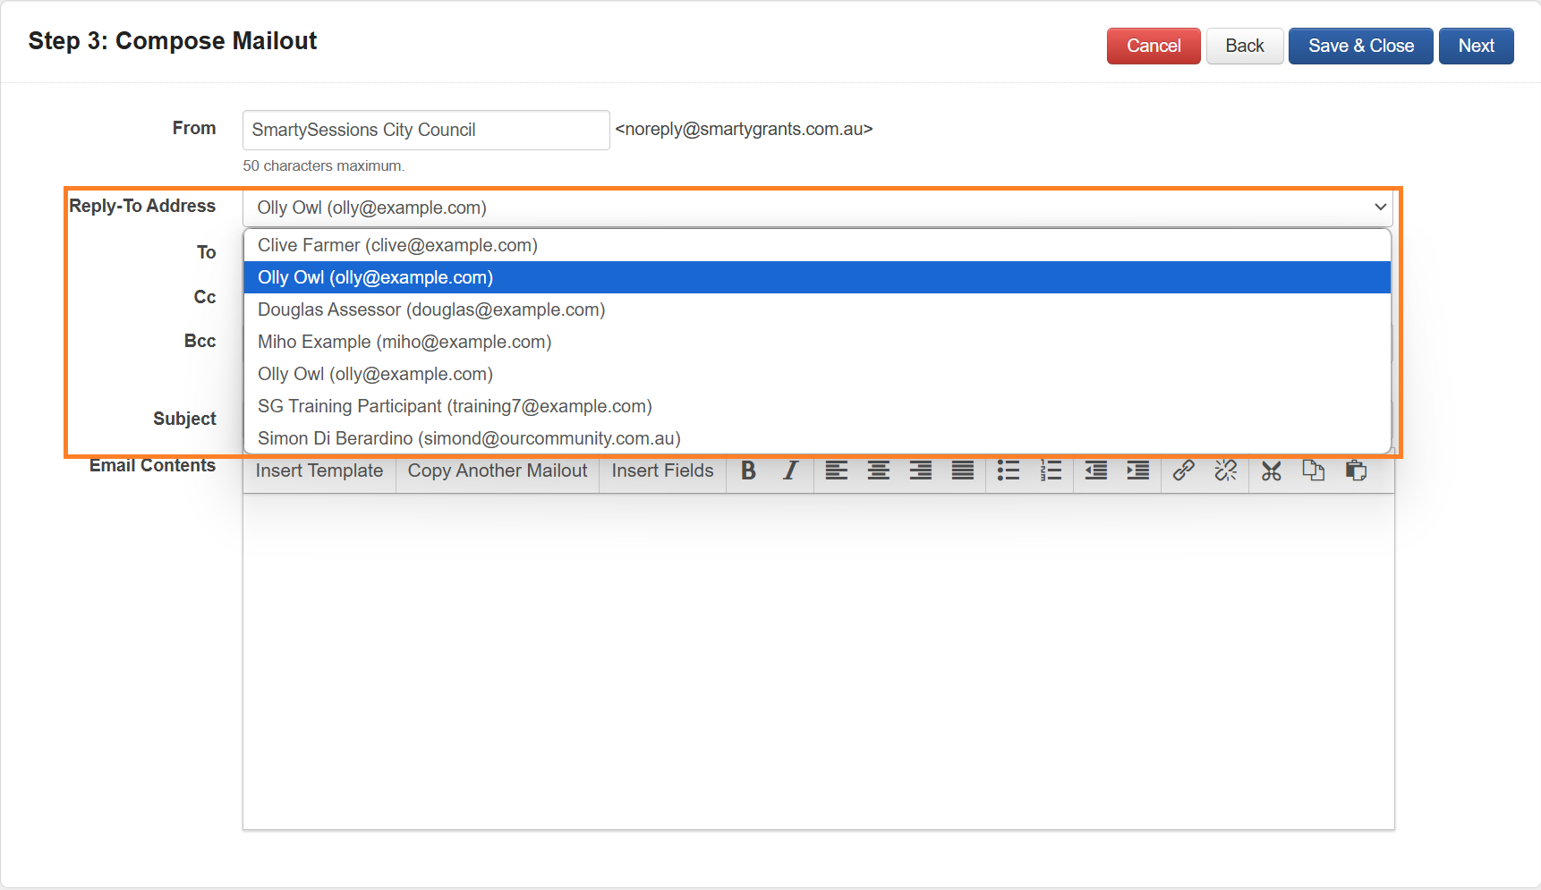Click in the From name input field
This screenshot has height=890, width=1541.
click(425, 131)
